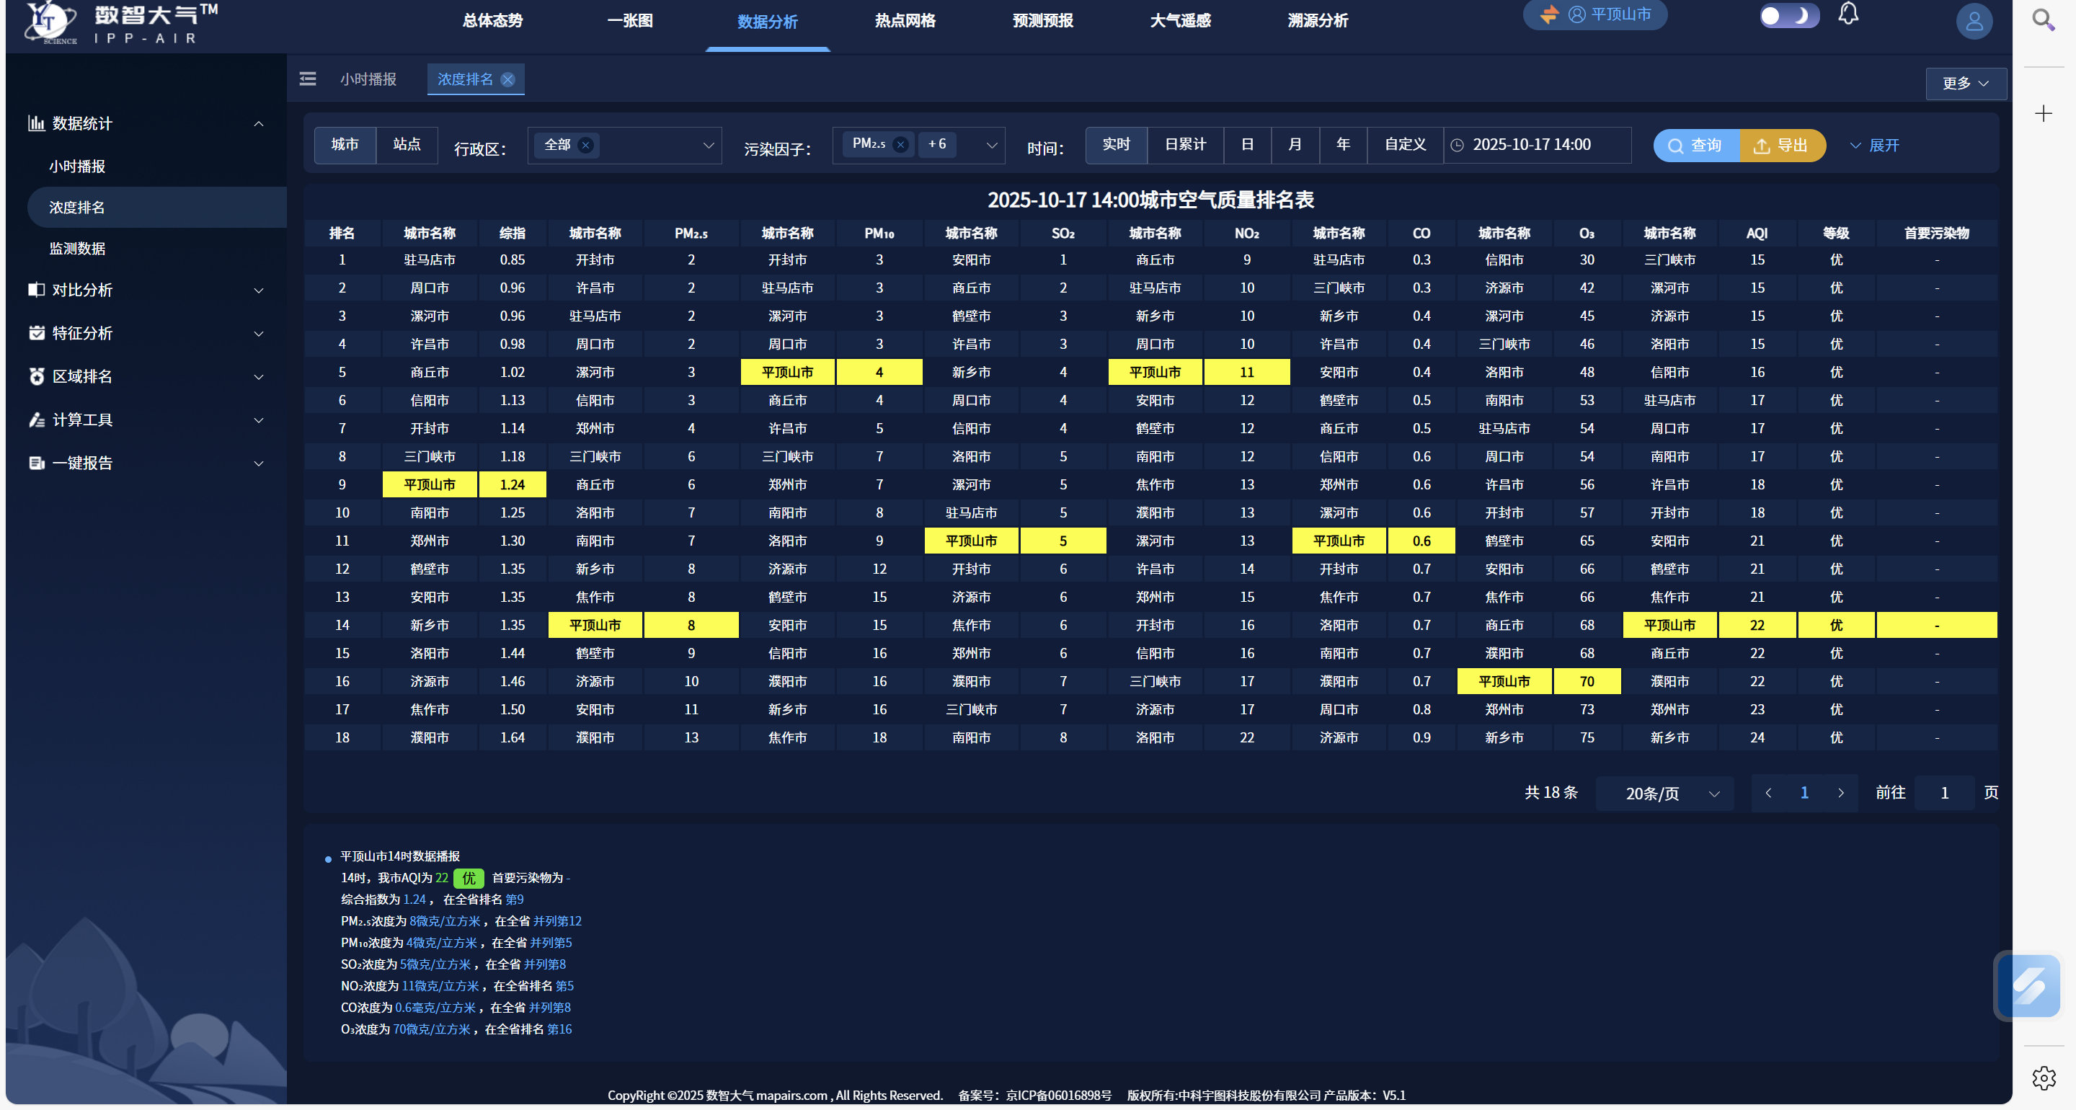Screen dimensions: 2076x1110
Task: Toggle the dark mode theme switch
Action: (1788, 16)
